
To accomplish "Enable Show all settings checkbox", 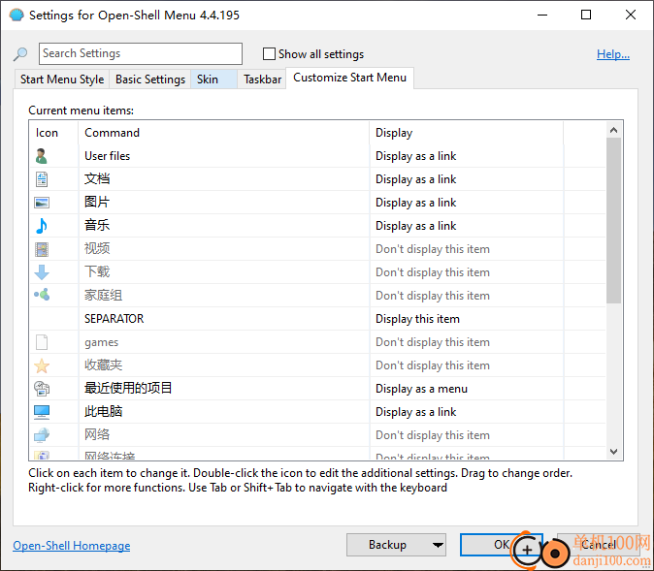I will (269, 53).
